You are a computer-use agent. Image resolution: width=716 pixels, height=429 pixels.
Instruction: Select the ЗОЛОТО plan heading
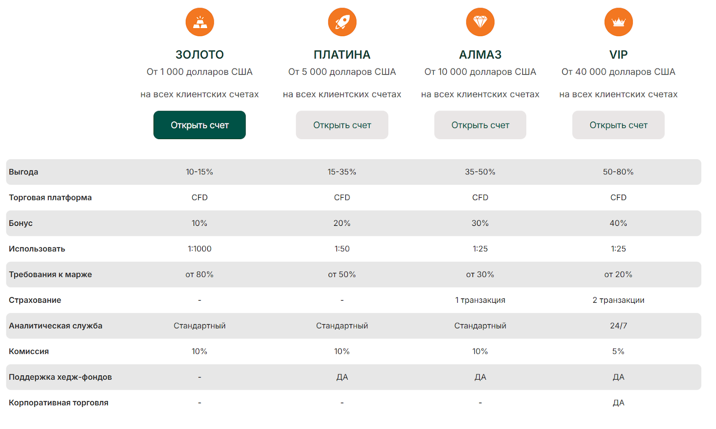[200, 55]
